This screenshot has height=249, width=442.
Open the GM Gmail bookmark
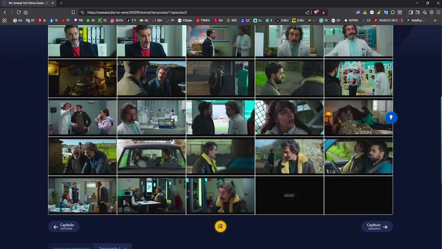[x=157, y=20]
